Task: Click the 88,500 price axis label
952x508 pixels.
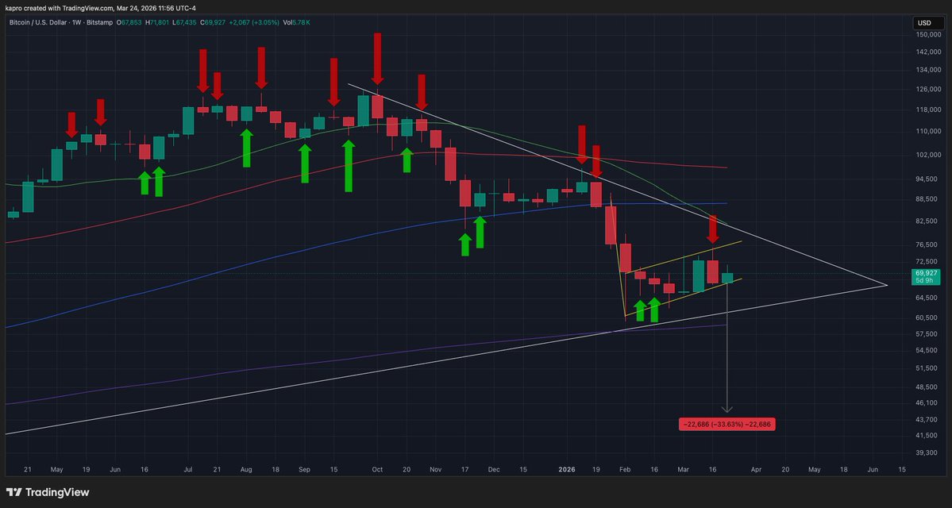Action: coord(928,199)
